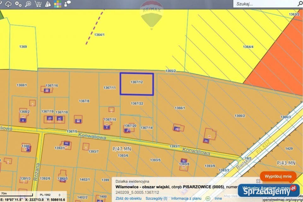This screenshot has width=303, height=202.
Task: Close the parcel info popup
Action: [x=258, y=181]
